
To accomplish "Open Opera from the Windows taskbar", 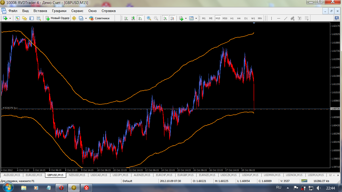I will pyautogui.click(x=61, y=187).
